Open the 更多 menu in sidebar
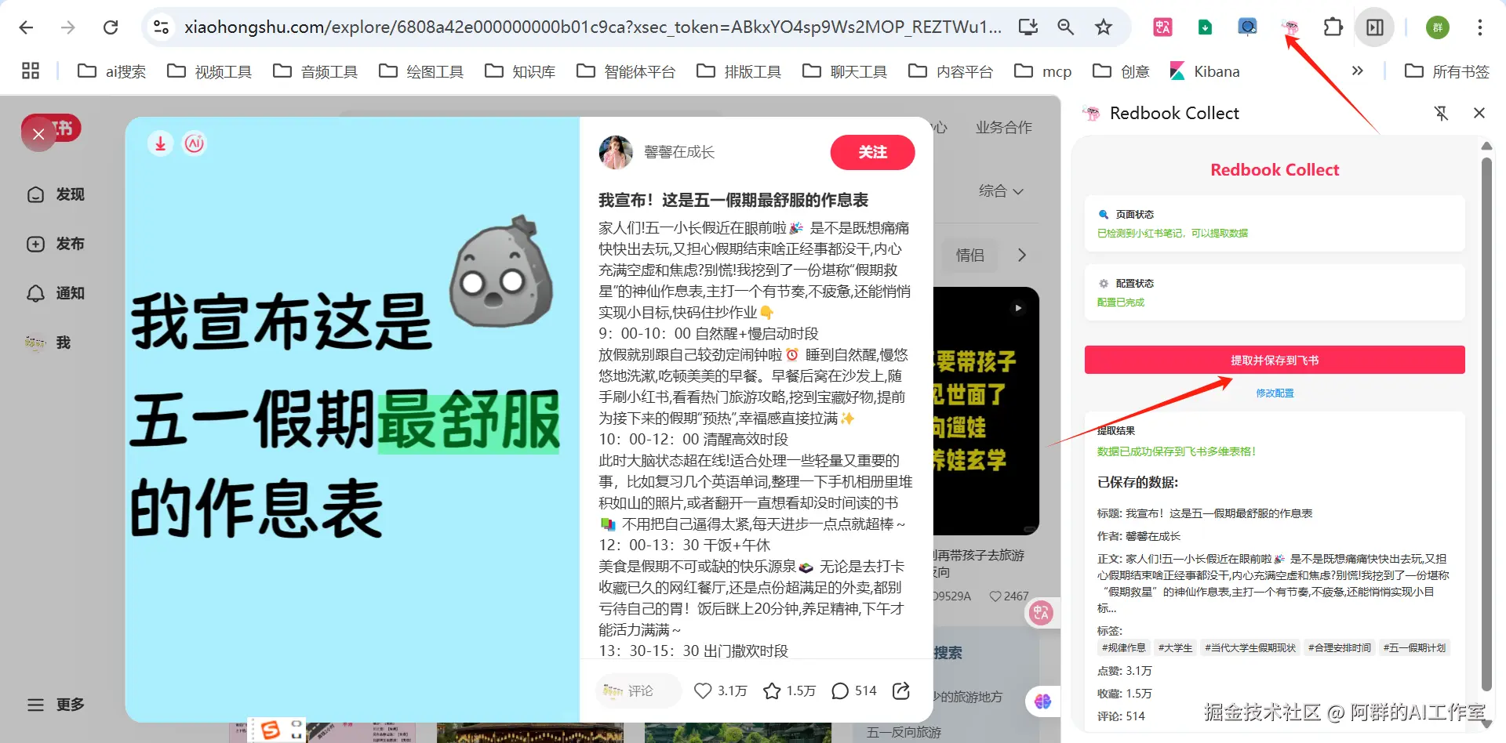1506x743 pixels. [x=56, y=705]
